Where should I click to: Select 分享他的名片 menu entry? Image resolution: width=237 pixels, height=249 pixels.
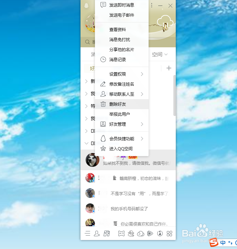[122, 49]
